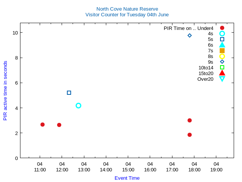Click the Event Time x-axis label
Image resolution: width=242 pixels, height=182 pixels.
coord(127,178)
